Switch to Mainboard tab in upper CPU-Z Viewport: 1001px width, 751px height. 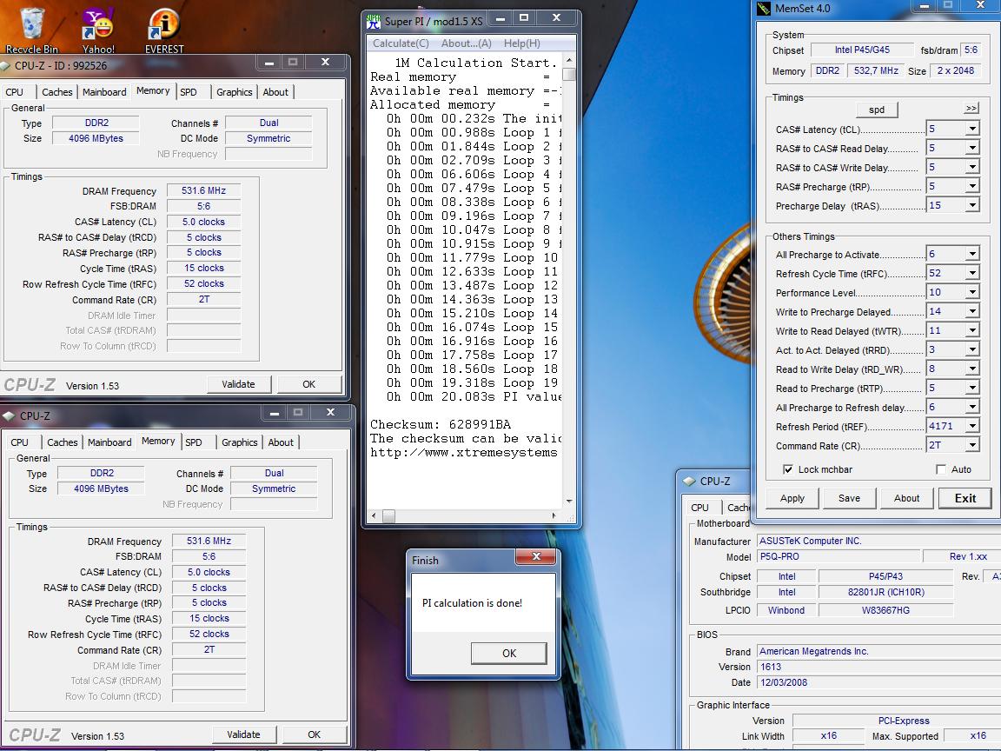(x=104, y=92)
